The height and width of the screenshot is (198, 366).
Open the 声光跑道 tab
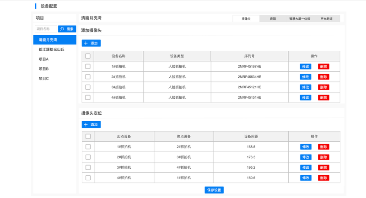coord(326,19)
